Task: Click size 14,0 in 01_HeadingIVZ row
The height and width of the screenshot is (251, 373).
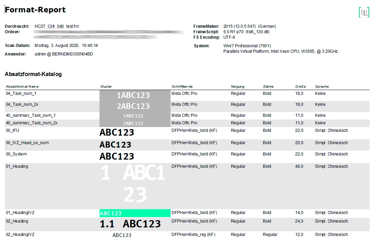Action: [299, 213]
